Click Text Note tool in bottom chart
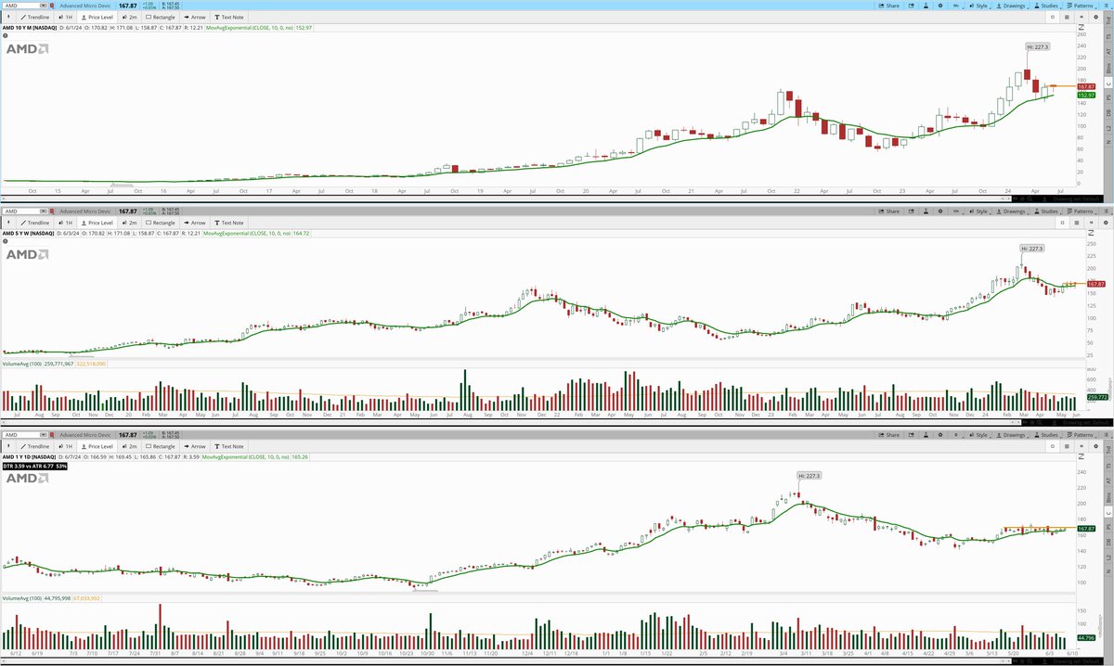Viewport: 1114px width, 666px height. click(x=228, y=446)
